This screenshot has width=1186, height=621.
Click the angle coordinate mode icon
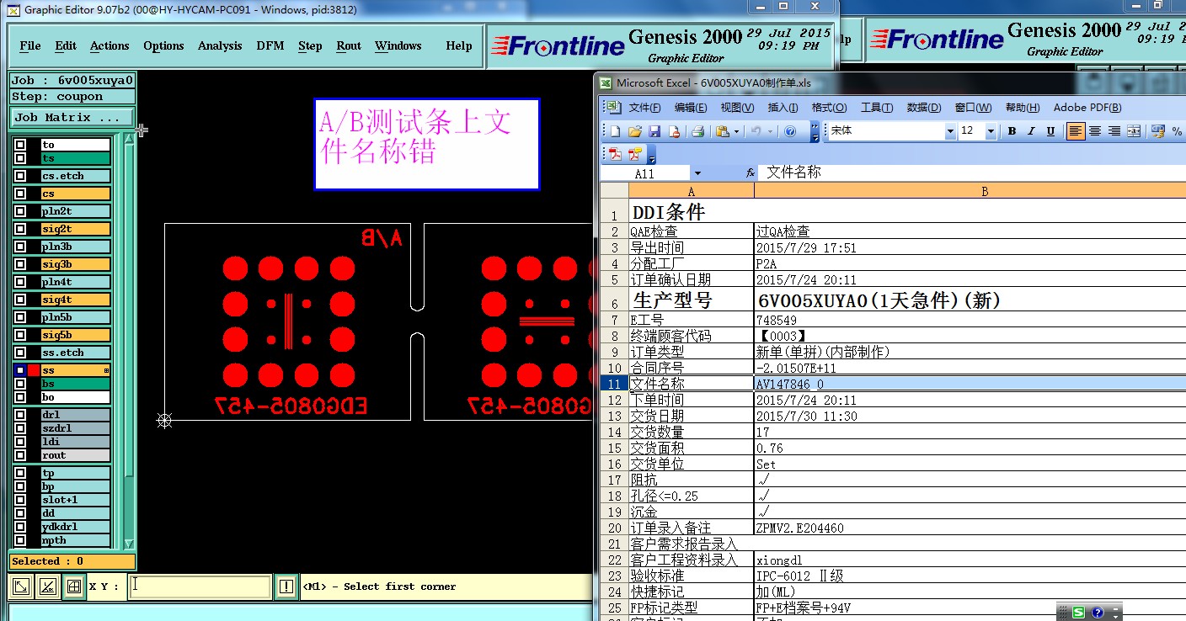click(x=48, y=586)
